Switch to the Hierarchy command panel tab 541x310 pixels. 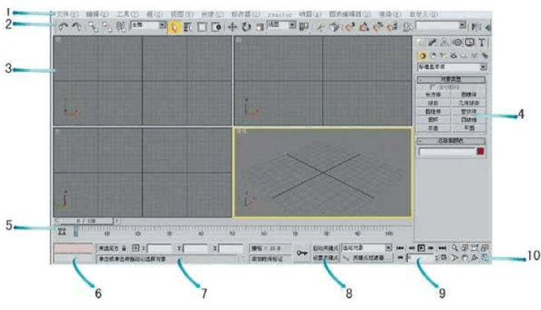pyautogui.click(x=444, y=42)
